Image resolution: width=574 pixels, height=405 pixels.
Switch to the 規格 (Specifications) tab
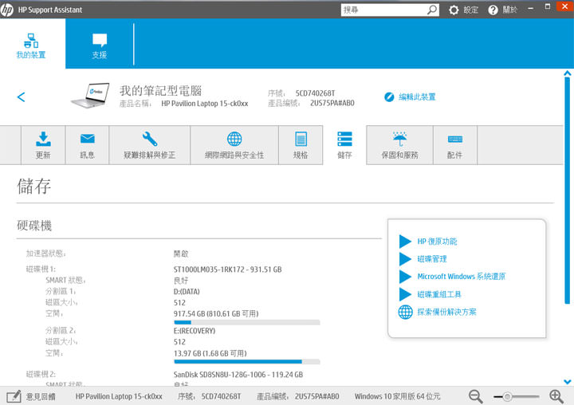click(x=301, y=145)
